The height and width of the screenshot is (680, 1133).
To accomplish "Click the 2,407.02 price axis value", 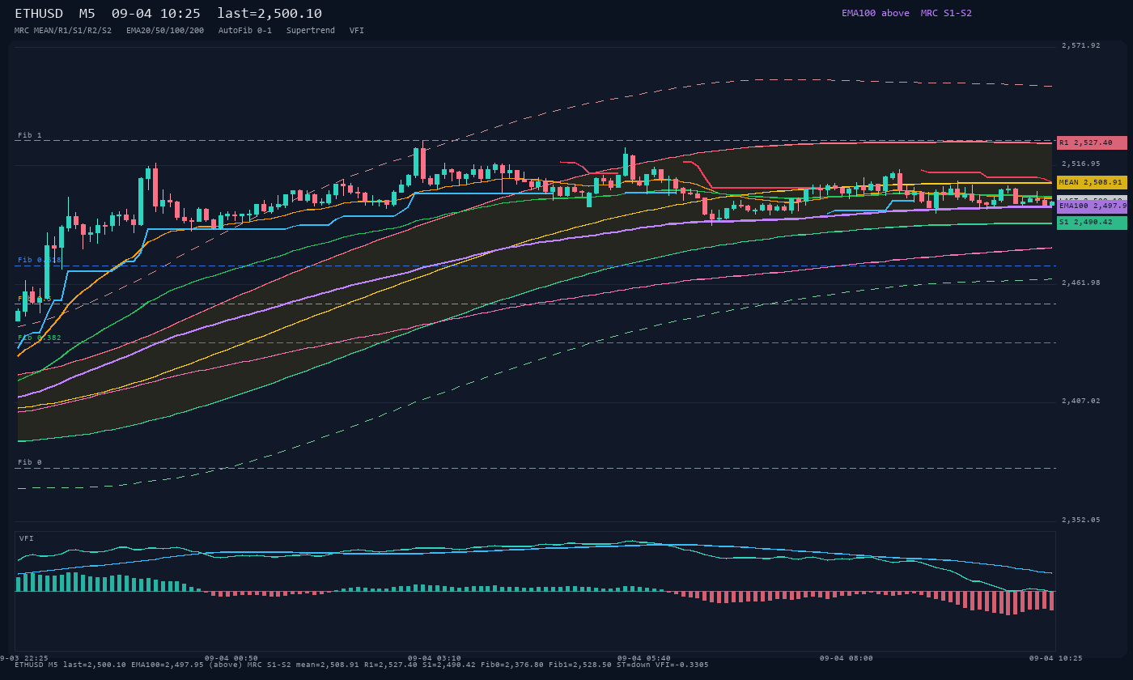I will click(x=1081, y=401).
